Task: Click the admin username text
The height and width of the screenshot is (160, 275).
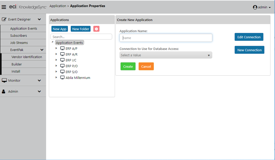Action: click(x=263, y=7)
